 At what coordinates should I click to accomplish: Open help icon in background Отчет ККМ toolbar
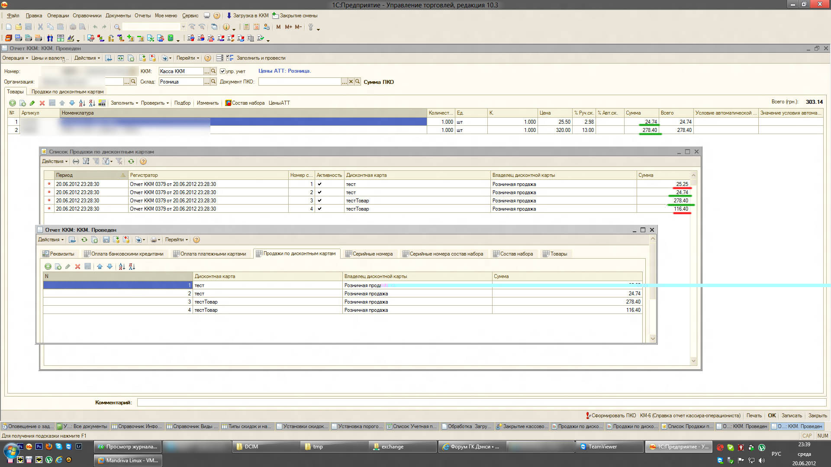pos(208,58)
